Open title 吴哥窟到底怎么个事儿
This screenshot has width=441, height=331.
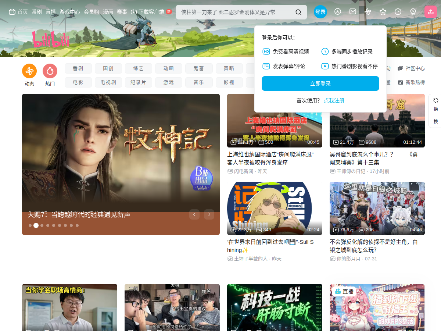coord(374,159)
